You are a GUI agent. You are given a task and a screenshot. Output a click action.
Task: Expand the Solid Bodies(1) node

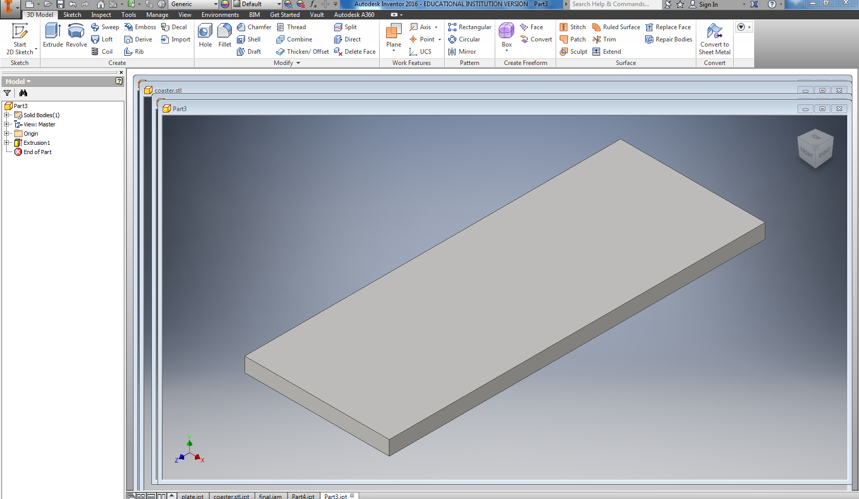pos(7,115)
